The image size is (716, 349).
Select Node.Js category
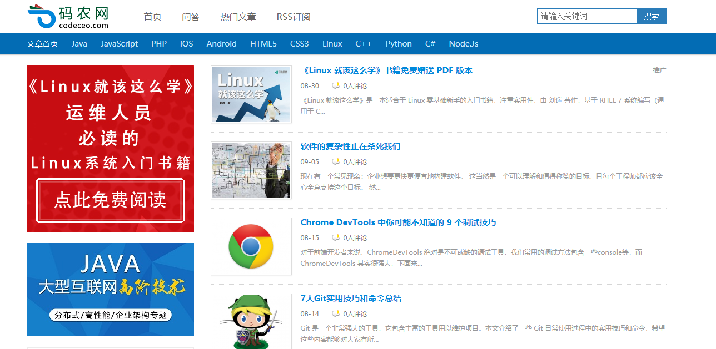[x=464, y=44]
